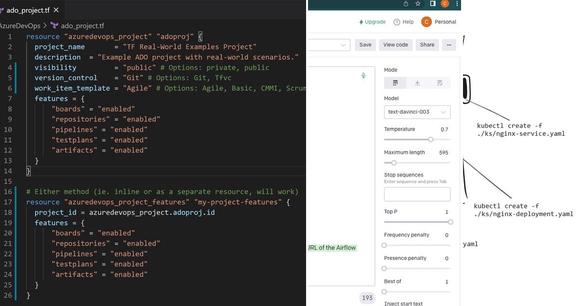This screenshot has width=583, height=306.
Task: Click './ks/nginx-deployment.yaml' text in diagram
Action: tap(524, 214)
